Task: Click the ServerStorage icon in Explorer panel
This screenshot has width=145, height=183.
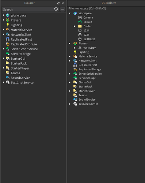Action: [8, 53]
